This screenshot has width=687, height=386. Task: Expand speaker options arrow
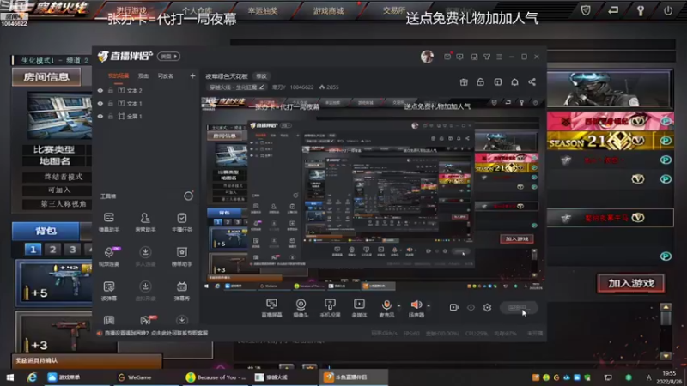(x=429, y=305)
